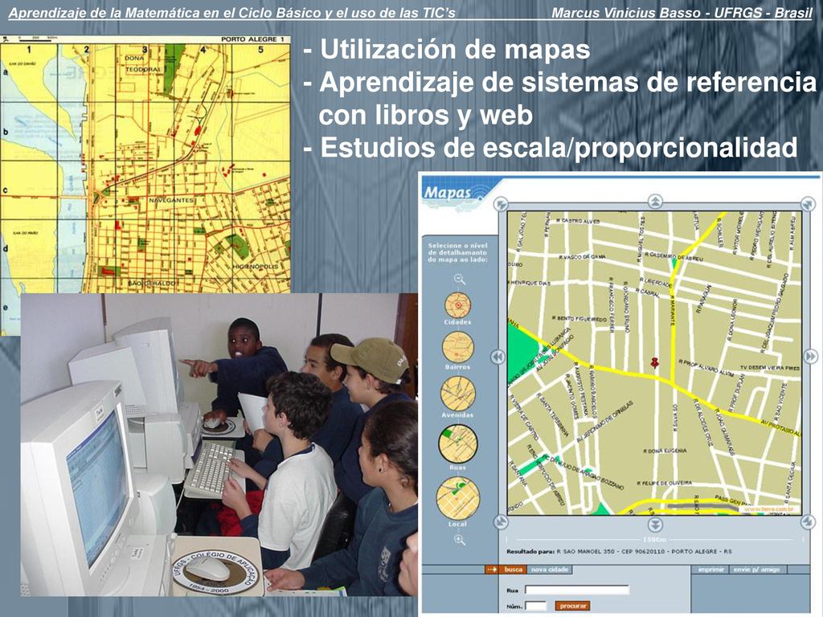823x617 pixels.
Task: Select the Ruas detail level circle
Action: pos(457,443)
